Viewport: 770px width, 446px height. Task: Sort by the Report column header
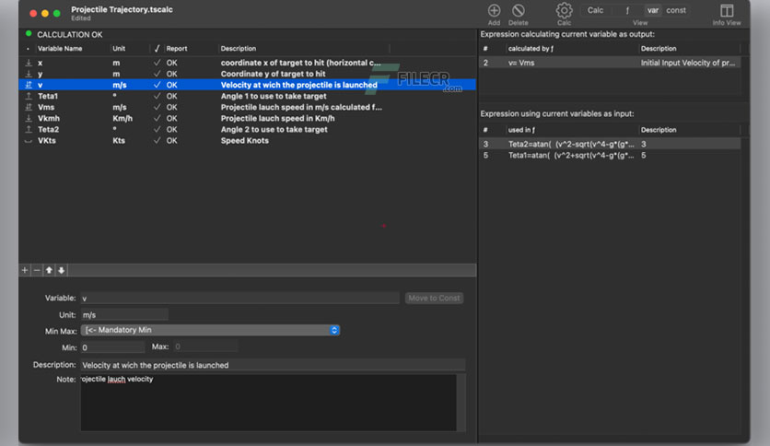(x=177, y=49)
